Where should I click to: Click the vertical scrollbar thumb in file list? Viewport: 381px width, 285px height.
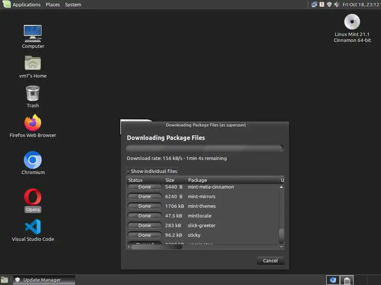tap(281, 236)
